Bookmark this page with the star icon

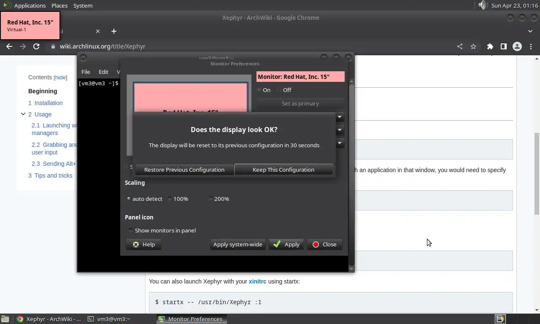click(x=473, y=46)
